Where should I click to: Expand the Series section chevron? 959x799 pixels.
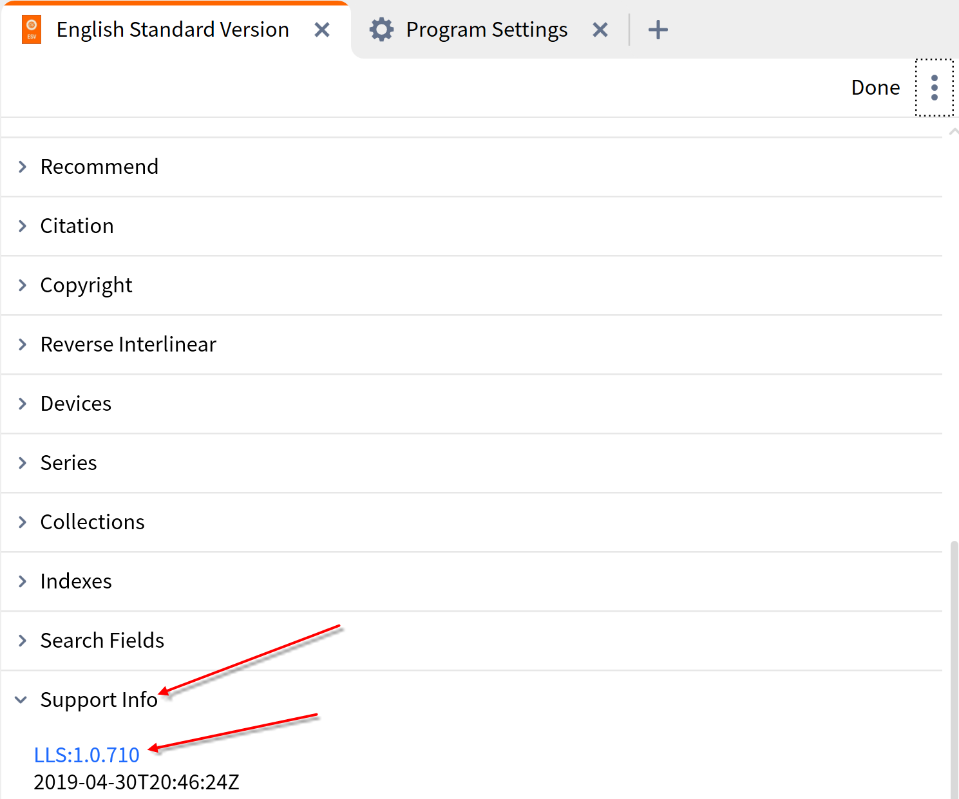click(x=23, y=463)
